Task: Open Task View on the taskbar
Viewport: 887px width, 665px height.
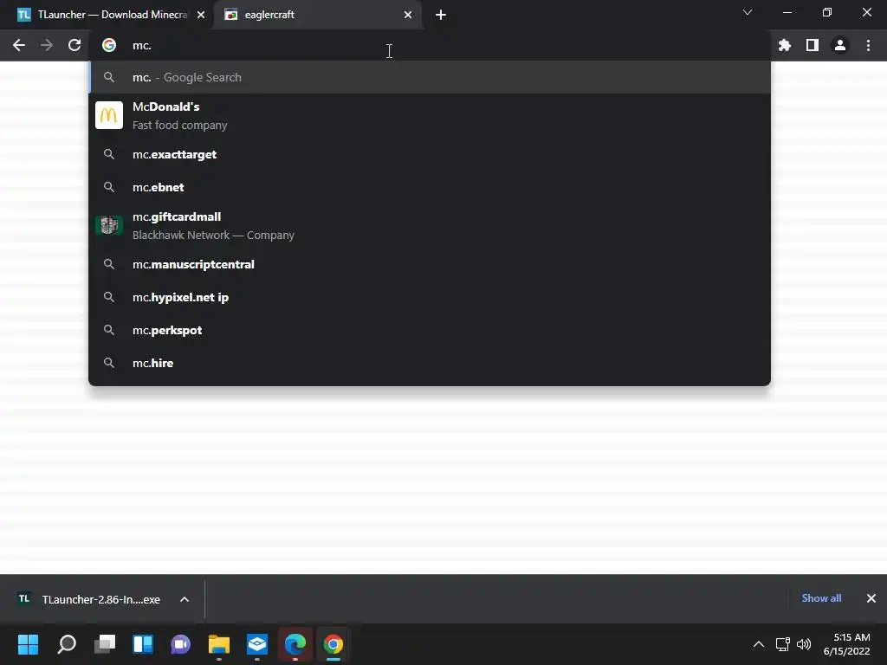Action: (105, 644)
